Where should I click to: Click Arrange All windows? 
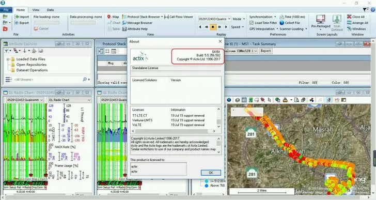[357, 23]
